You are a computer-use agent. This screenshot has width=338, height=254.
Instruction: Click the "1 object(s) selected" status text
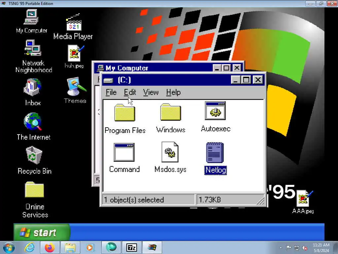click(x=134, y=200)
